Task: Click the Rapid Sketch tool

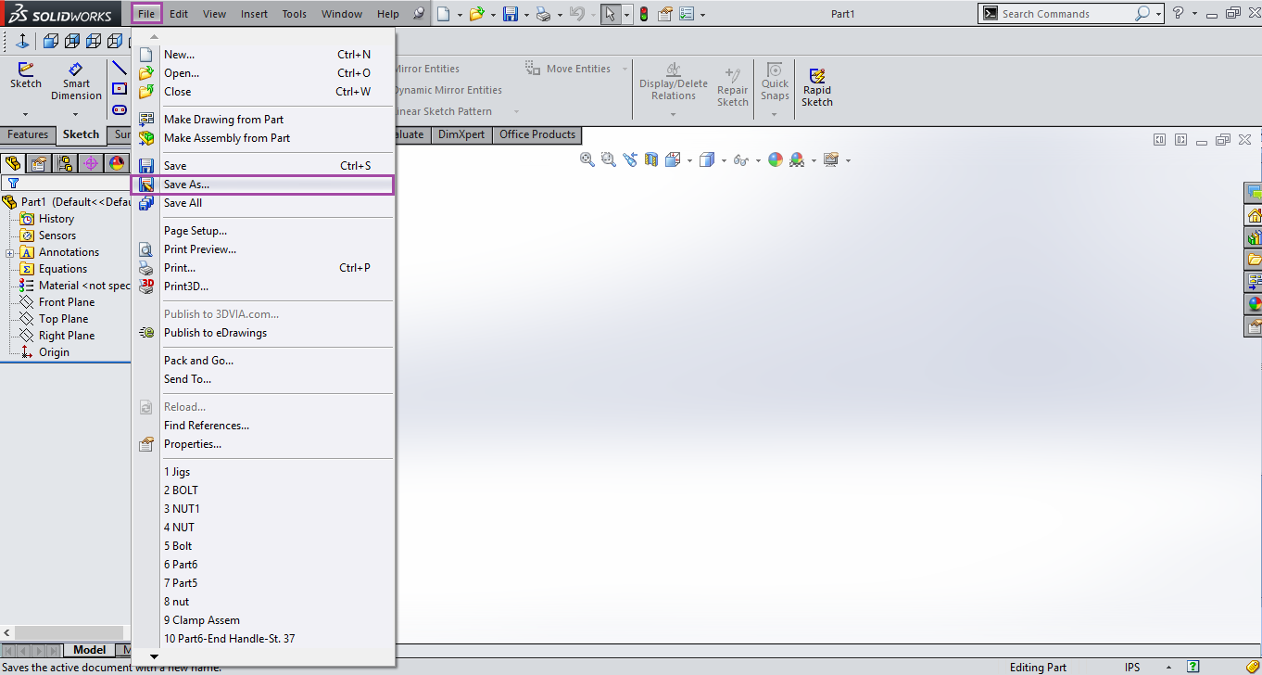Action: (817, 87)
